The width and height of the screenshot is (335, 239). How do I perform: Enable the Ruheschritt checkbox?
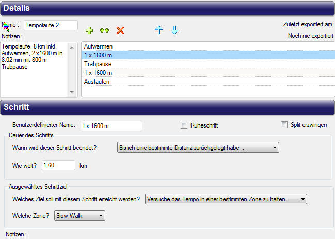pos(184,125)
